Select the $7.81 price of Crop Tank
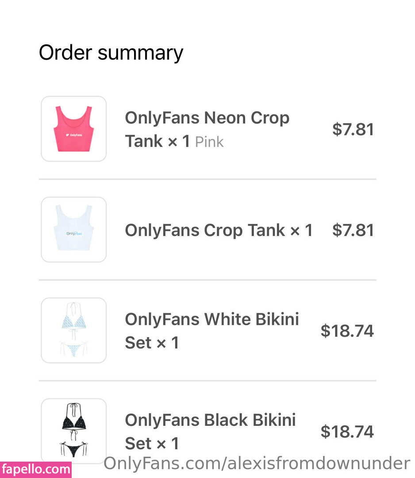Screen dimensions: 415x478 [353, 230]
